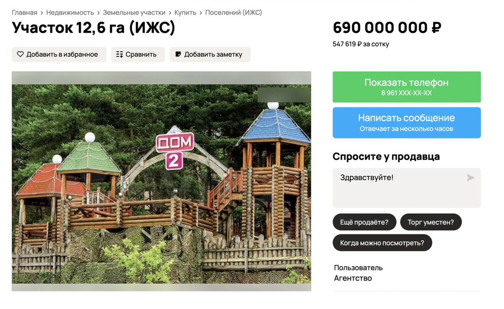Screen dimensions: 504x309
Task: Toggle comparison for this listing
Action: [138, 54]
